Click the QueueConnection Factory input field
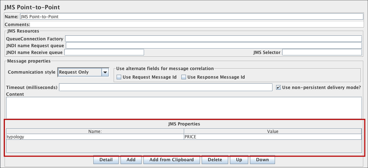The width and height of the screenshot is (368, 168). pos(214,39)
